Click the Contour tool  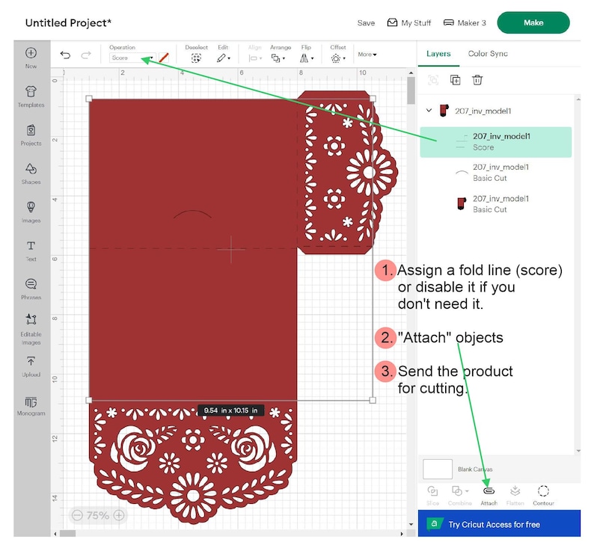[x=543, y=496]
